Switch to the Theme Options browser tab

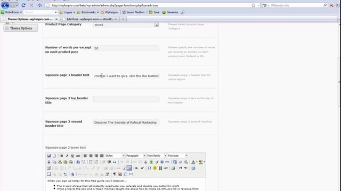coord(30,19)
